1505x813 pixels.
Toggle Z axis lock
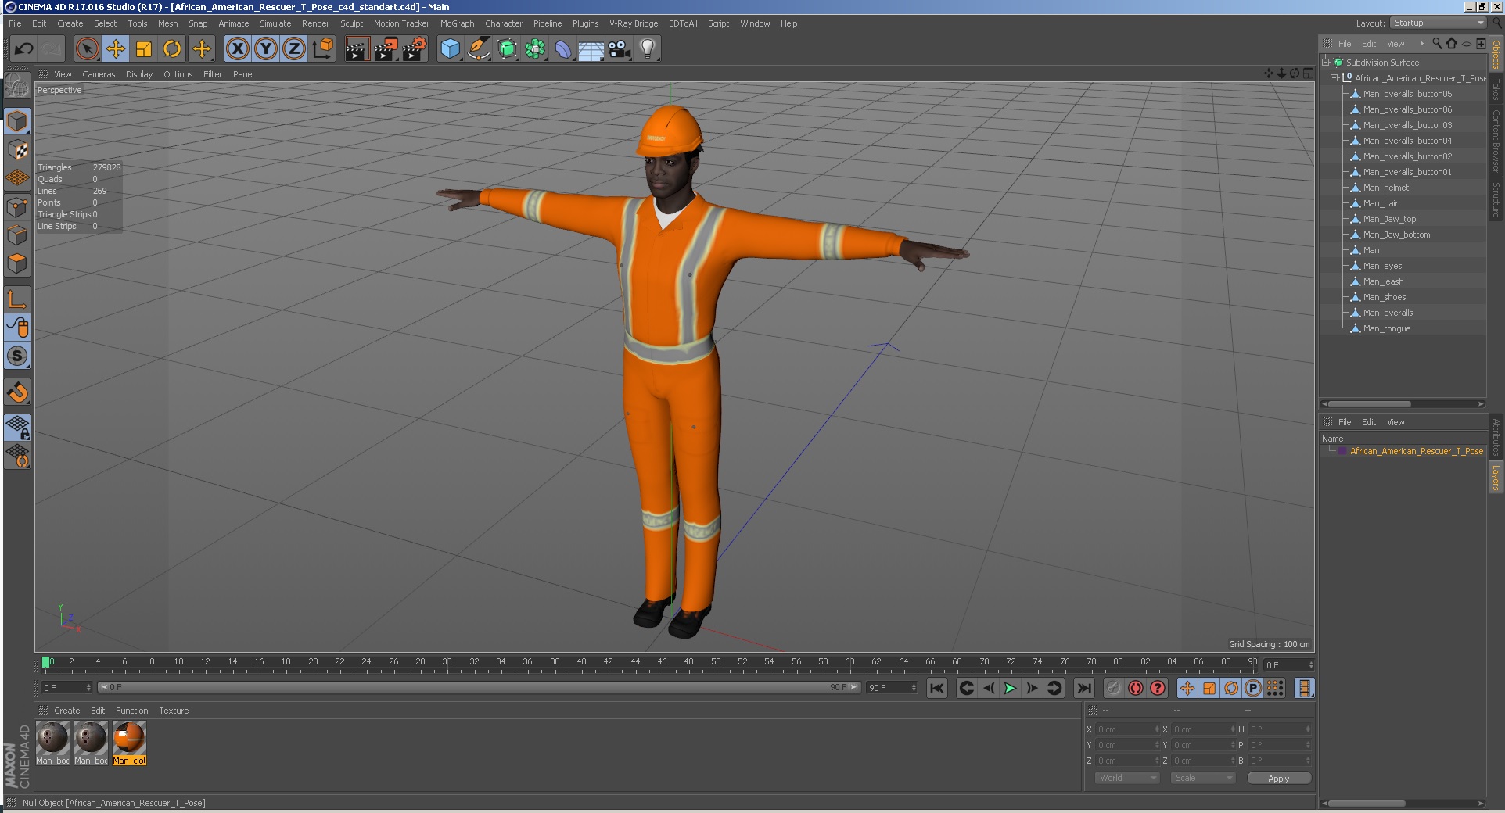294,49
